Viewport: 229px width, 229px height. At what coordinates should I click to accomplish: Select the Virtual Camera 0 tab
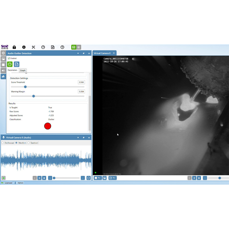point(102,53)
